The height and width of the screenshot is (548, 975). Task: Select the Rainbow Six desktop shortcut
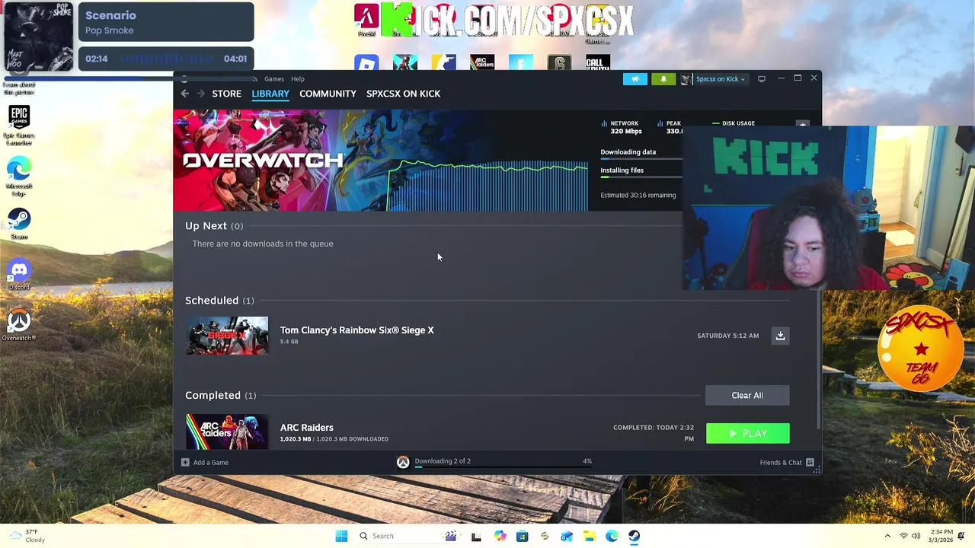click(x=559, y=63)
